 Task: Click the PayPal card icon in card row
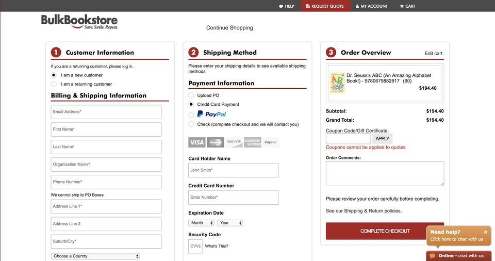tap(271, 142)
